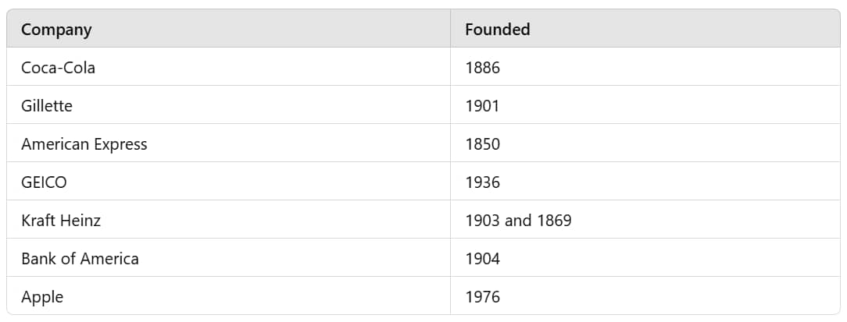Click the 1901 founded value
This screenshot has height=322, width=847.
(x=482, y=106)
